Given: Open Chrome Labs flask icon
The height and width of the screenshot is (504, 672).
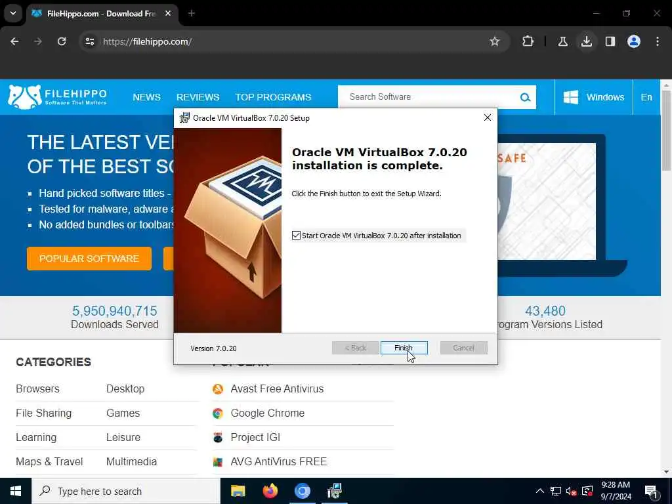Looking at the screenshot, I should point(562,41).
